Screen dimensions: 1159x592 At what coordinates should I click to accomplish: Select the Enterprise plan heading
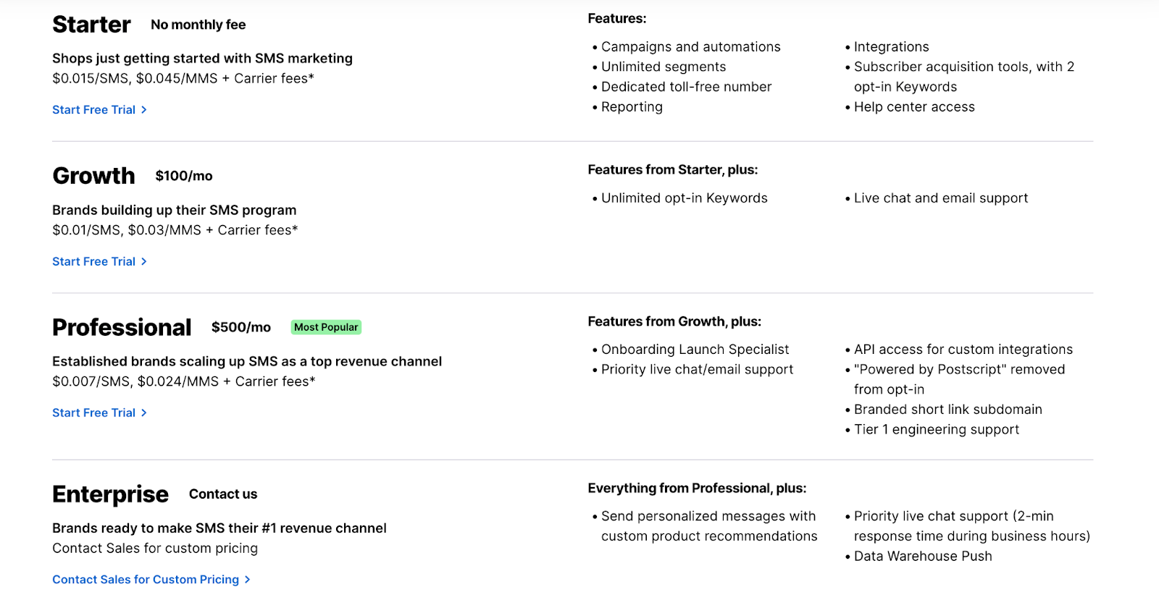110,494
